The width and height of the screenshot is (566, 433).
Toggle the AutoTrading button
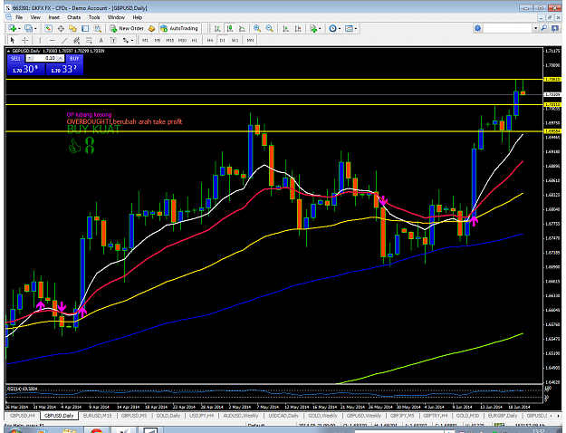pyautogui.click(x=179, y=28)
